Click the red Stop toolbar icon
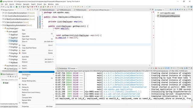The width and height of the screenshot is (193, 108). coord(32,7)
